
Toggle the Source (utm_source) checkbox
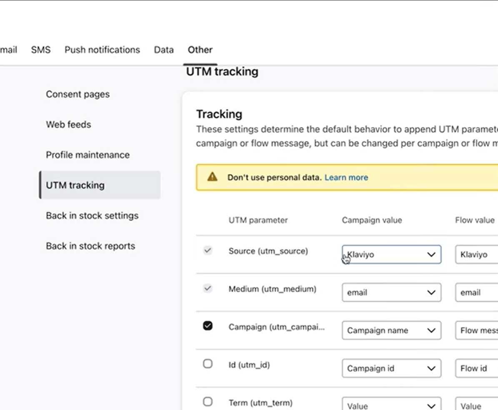(208, 250)
